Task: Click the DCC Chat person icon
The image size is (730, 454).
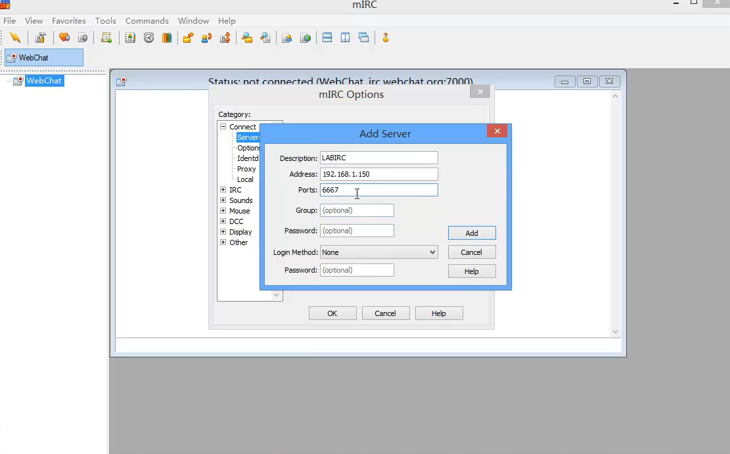Action: point(206,37)
